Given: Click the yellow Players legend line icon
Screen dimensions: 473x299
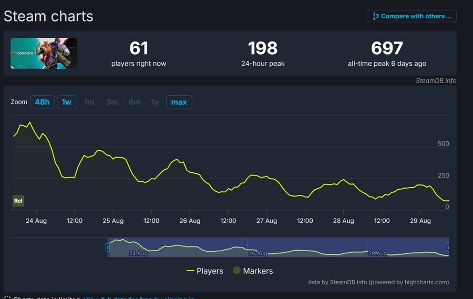Looking at the screenshot, I should click(190, 271).
